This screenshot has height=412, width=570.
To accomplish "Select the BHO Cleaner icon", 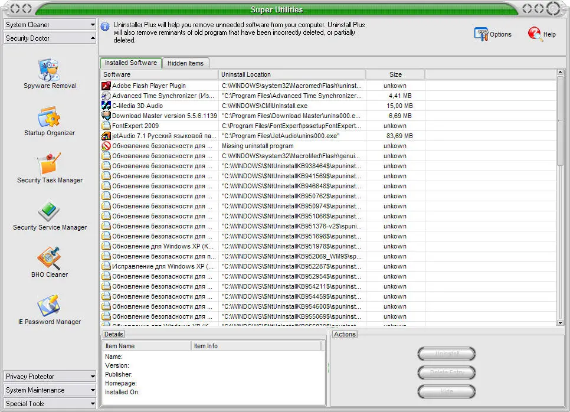I will tap(50, 259).
